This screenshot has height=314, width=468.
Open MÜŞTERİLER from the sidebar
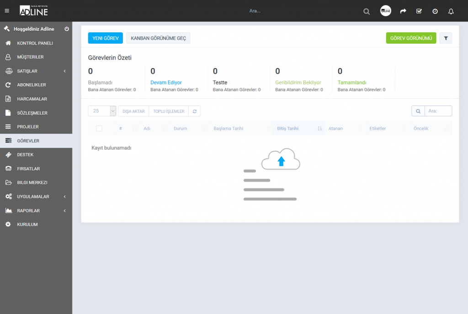point(30,57)
